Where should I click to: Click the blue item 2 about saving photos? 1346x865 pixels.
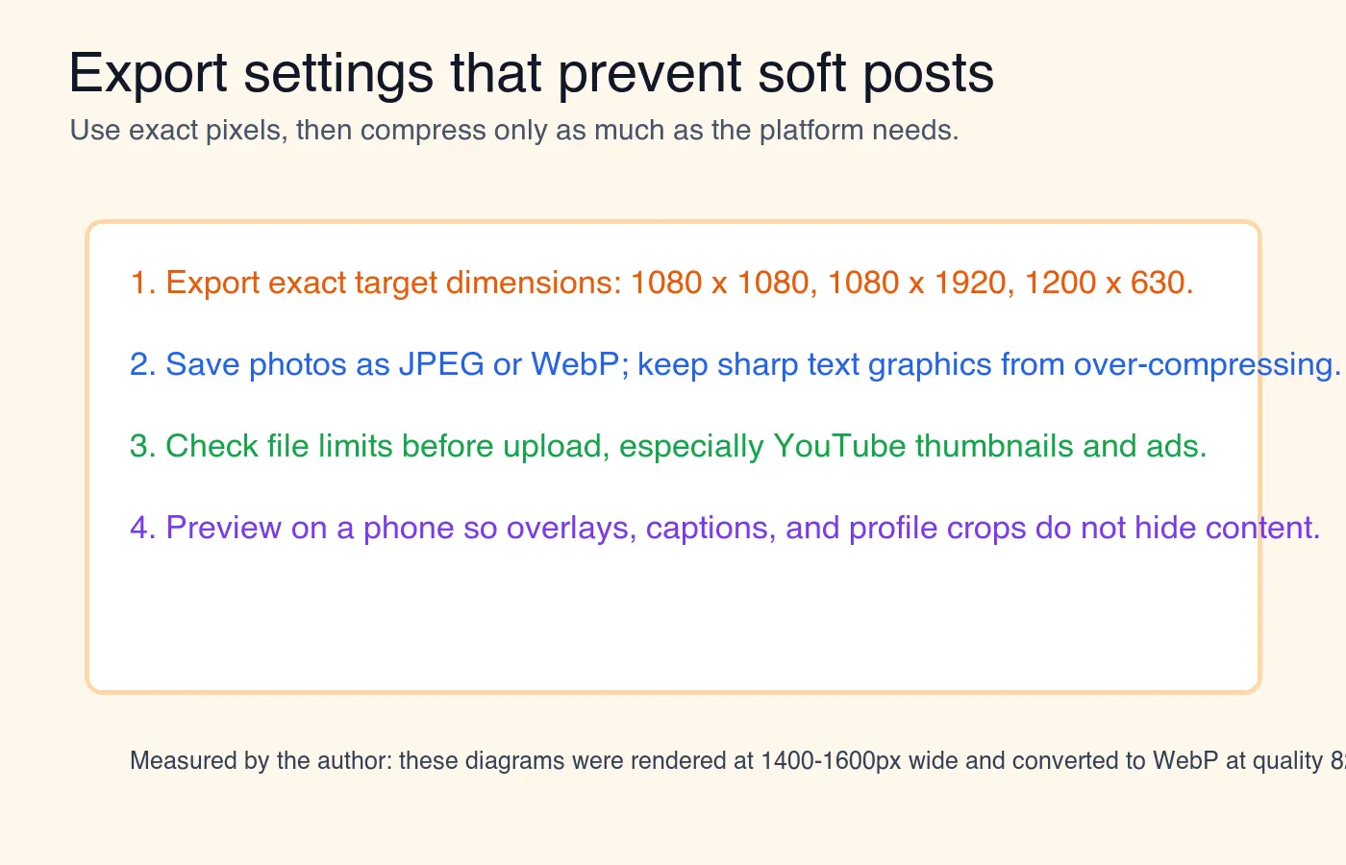point(735,364)
